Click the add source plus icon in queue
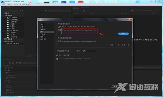The height and width of the screenshot is (97, 163). pos(74,11)
